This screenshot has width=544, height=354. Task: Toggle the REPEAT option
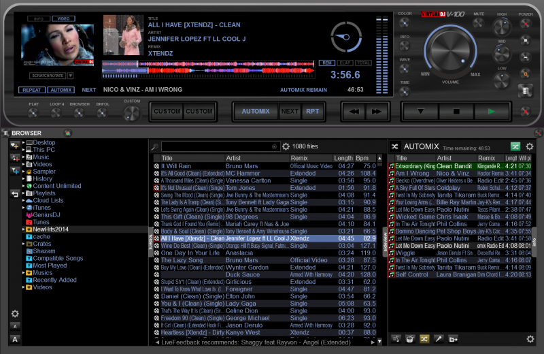(x=31, y=90)
